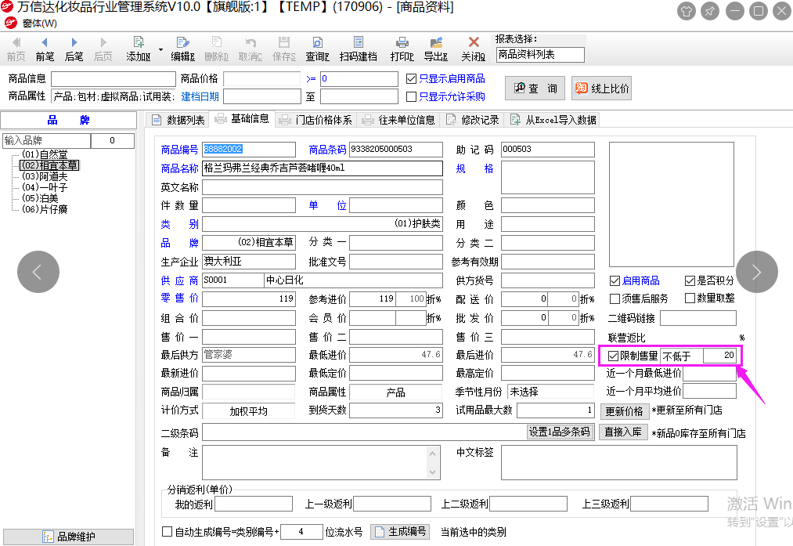Enable the 数量取整 checkbox
The width and height of the screenshot is (793, 546).
(x=690, y=298)
